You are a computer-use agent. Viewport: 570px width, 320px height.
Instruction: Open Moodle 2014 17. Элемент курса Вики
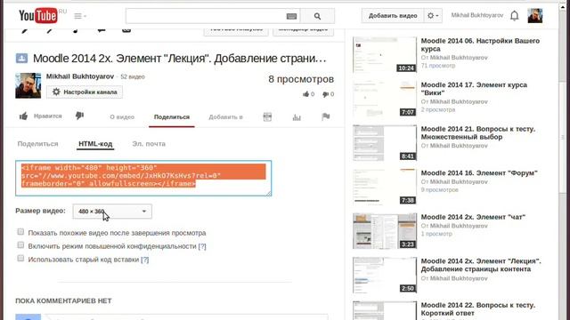coord(474,89)
